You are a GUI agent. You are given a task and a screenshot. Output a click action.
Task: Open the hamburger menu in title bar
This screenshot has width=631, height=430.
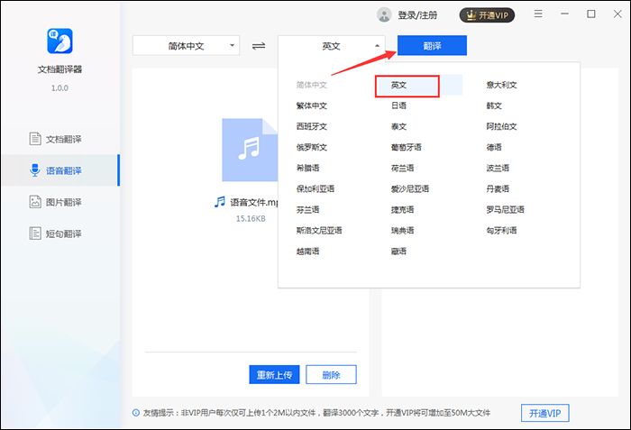point(538,14)
